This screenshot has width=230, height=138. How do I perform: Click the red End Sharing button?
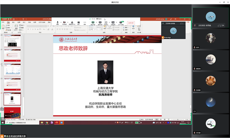tap(131, 23)
